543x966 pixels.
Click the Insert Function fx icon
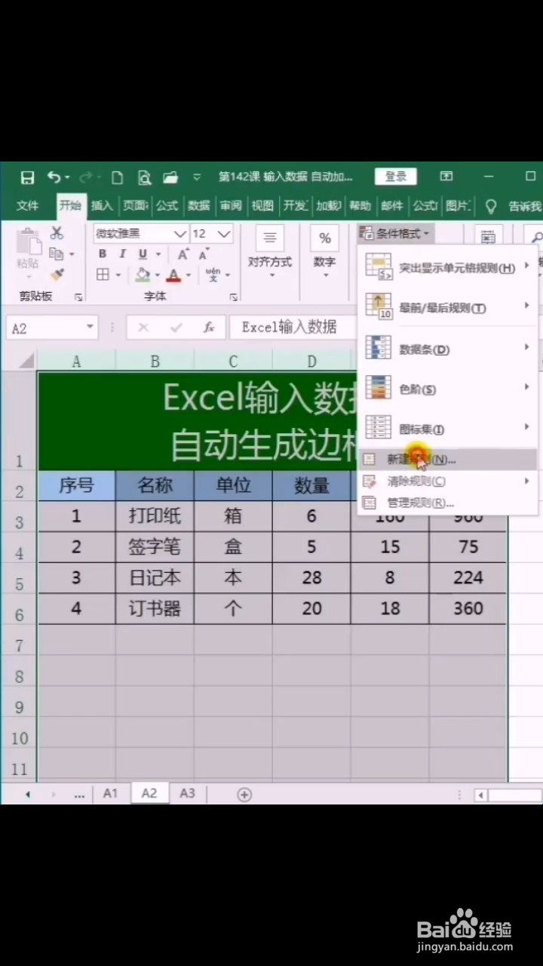pos(209,328)
